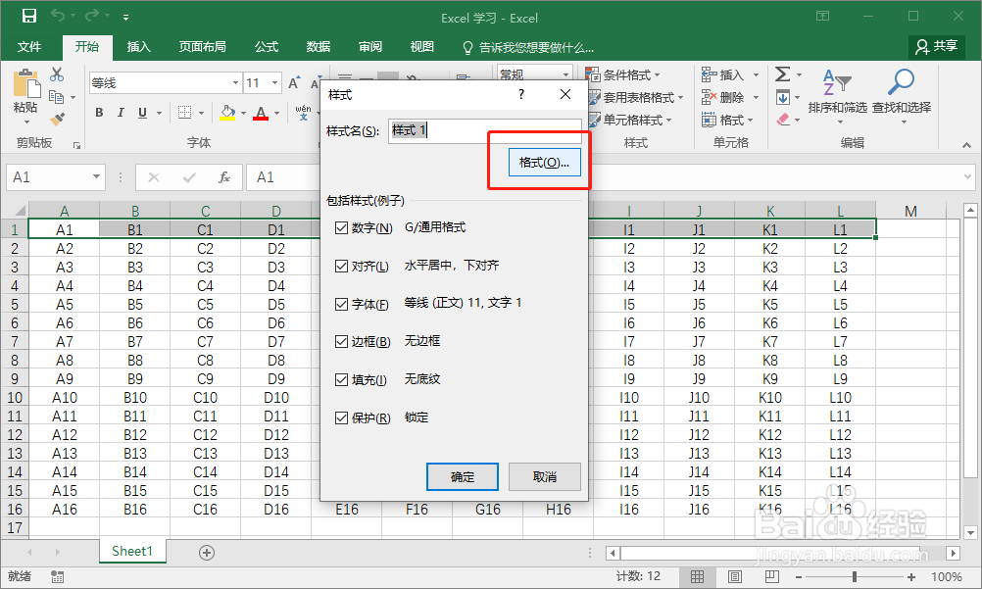Save workbook with the floppy disk icon

[x=28, y=17]
